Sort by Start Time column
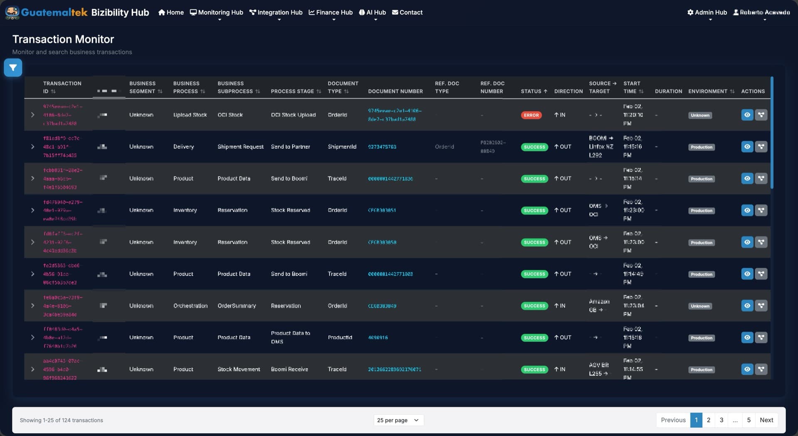 point(641,91)
